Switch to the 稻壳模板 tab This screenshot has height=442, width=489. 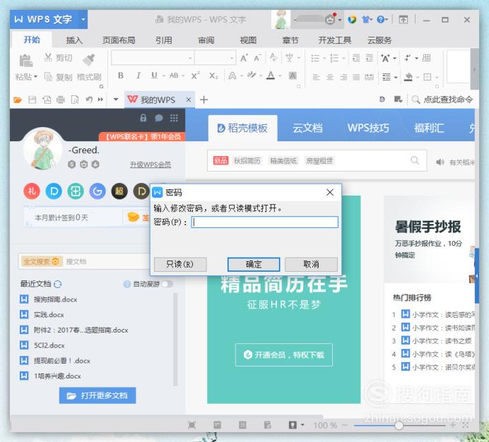tap(242, 128)
